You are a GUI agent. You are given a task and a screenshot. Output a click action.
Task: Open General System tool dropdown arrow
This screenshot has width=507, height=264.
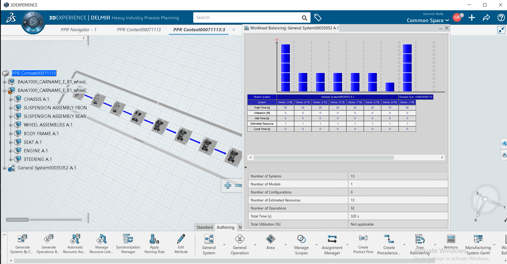tap(224, 245)
